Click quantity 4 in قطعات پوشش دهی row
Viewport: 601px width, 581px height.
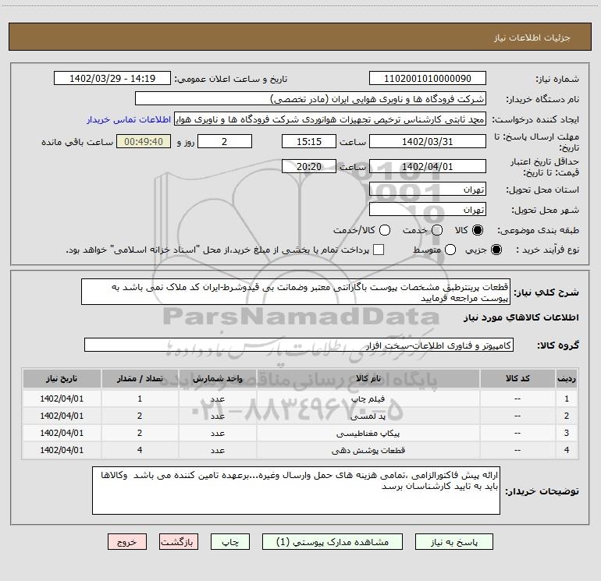[140, 451]
